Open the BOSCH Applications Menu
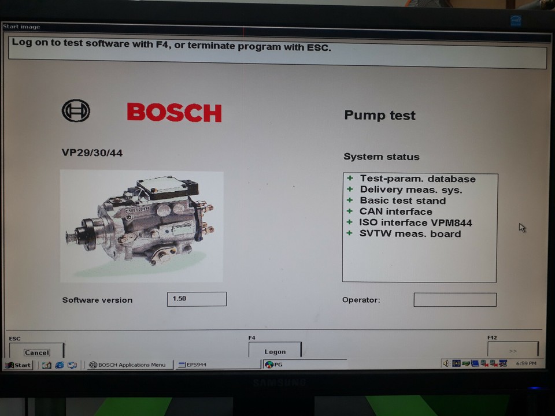The width and height of the screenshot is (555, 416). [127, 365]
